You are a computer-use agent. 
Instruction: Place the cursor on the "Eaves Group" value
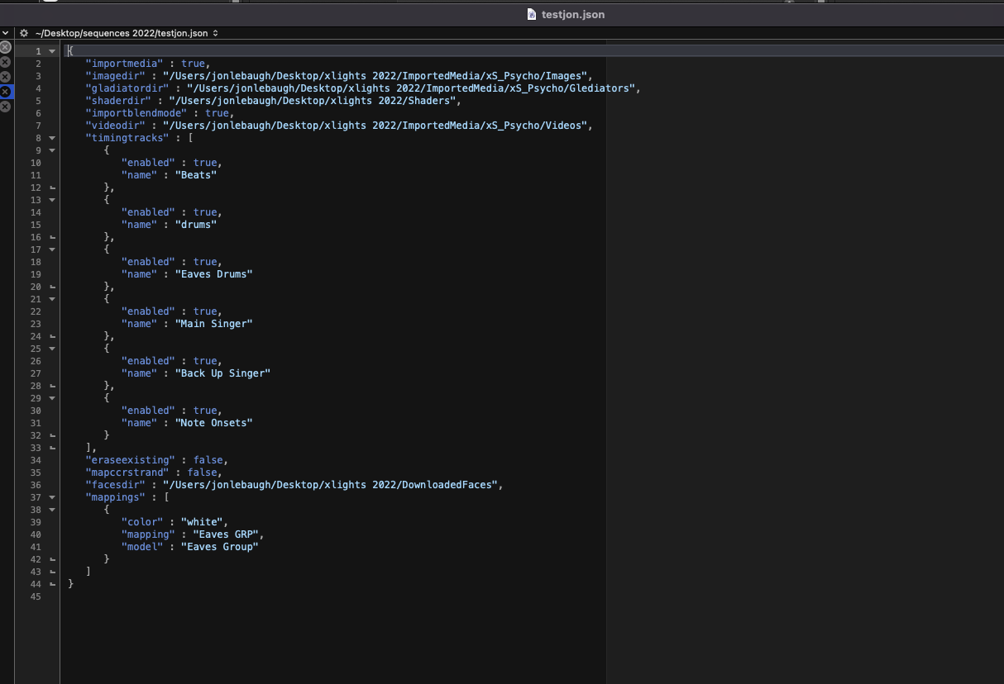[219, 546]
